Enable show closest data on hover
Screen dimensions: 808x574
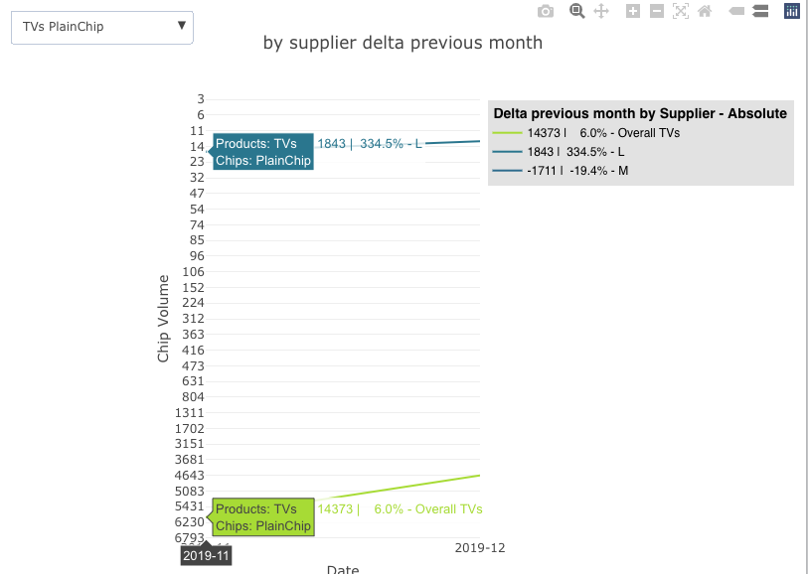(736, 11)
